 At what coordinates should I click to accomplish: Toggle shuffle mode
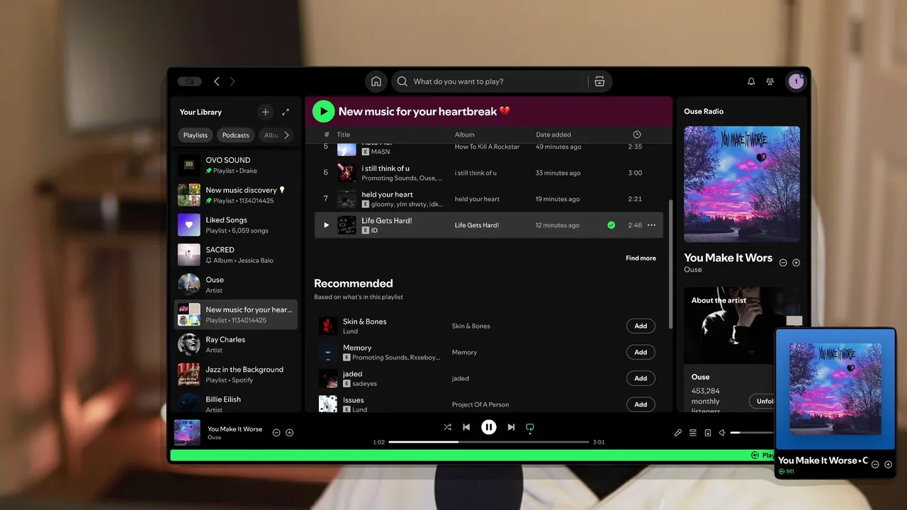(x=447, y=427)
